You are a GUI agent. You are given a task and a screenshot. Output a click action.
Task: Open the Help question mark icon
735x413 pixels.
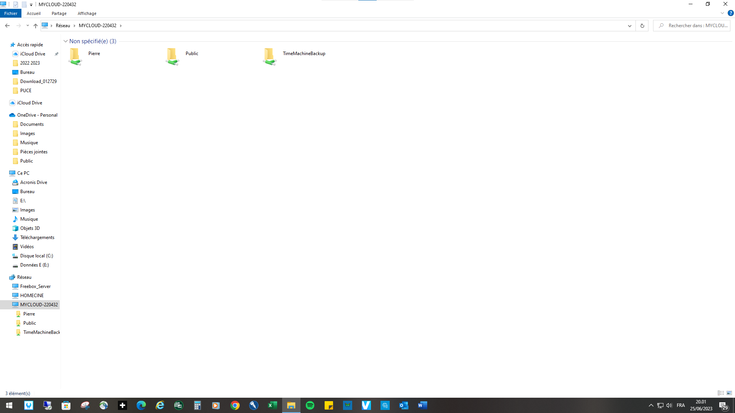pyautogui.click(x=730, y=13)
